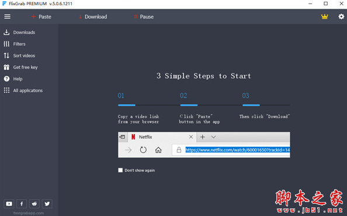Open the Twitter social icon
The height and width of the screenshot is (216, 347).
[x=47, y=204]
